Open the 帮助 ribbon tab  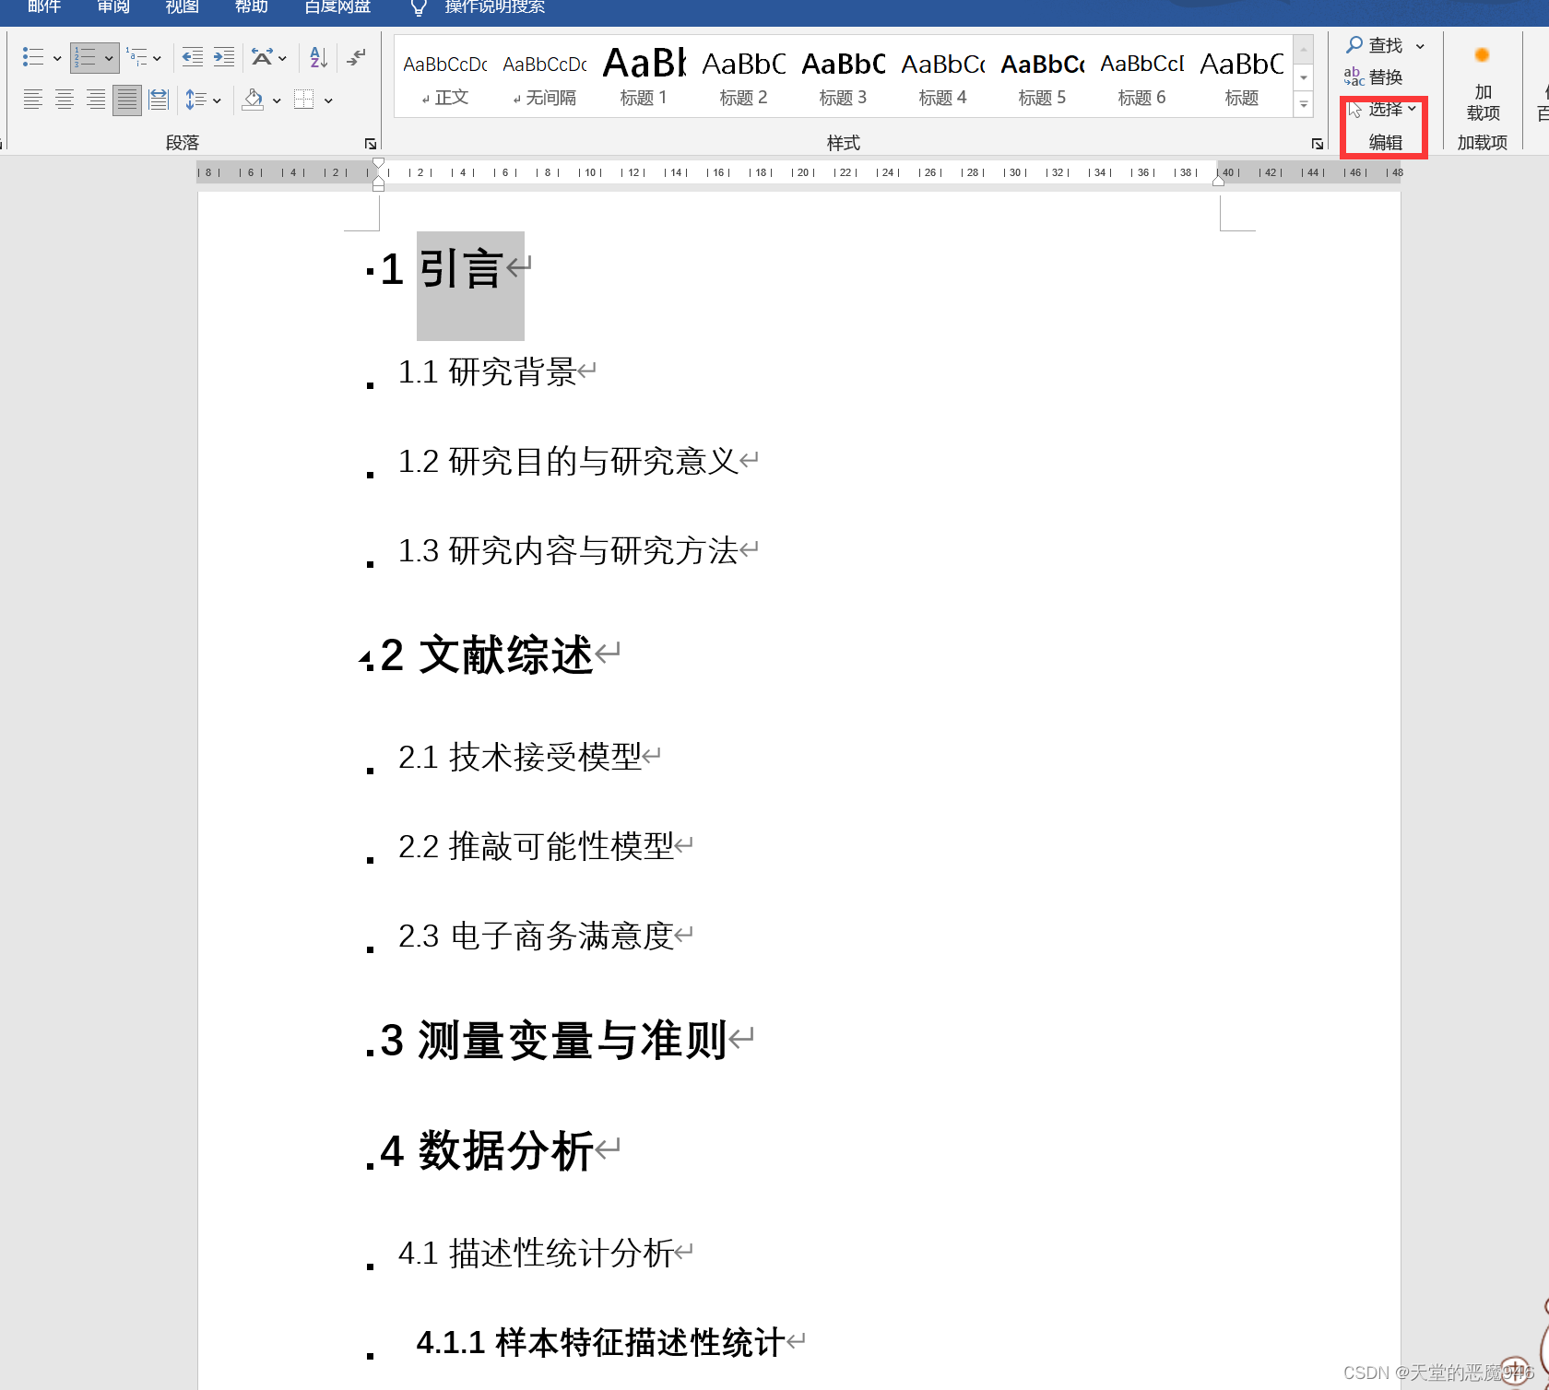point(251,7)
